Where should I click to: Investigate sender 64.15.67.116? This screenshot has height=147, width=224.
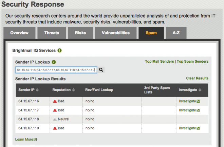pos(189,101)
